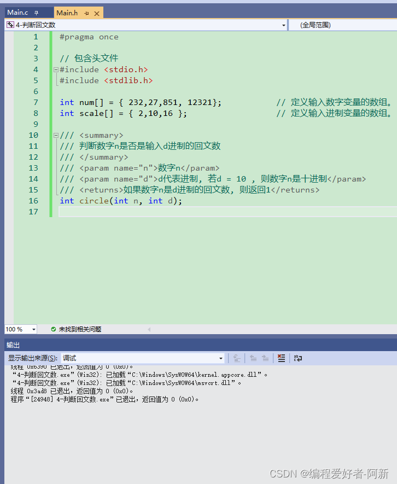Open the 100 % zoom level dropdown
Image resolution: width=397 pixels, height=484 pixels.
point(34,329)
